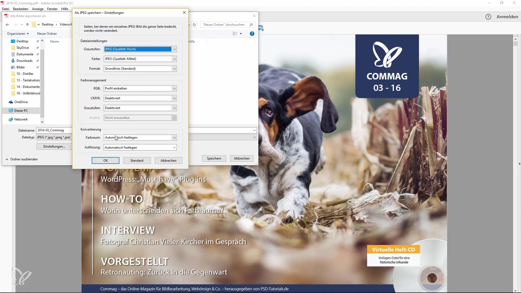Expand the Farbraum conversion dropdown
Image resolution: width=521 pixels, height=293 pixels.
pyautogui.click(x=174, y=137)
